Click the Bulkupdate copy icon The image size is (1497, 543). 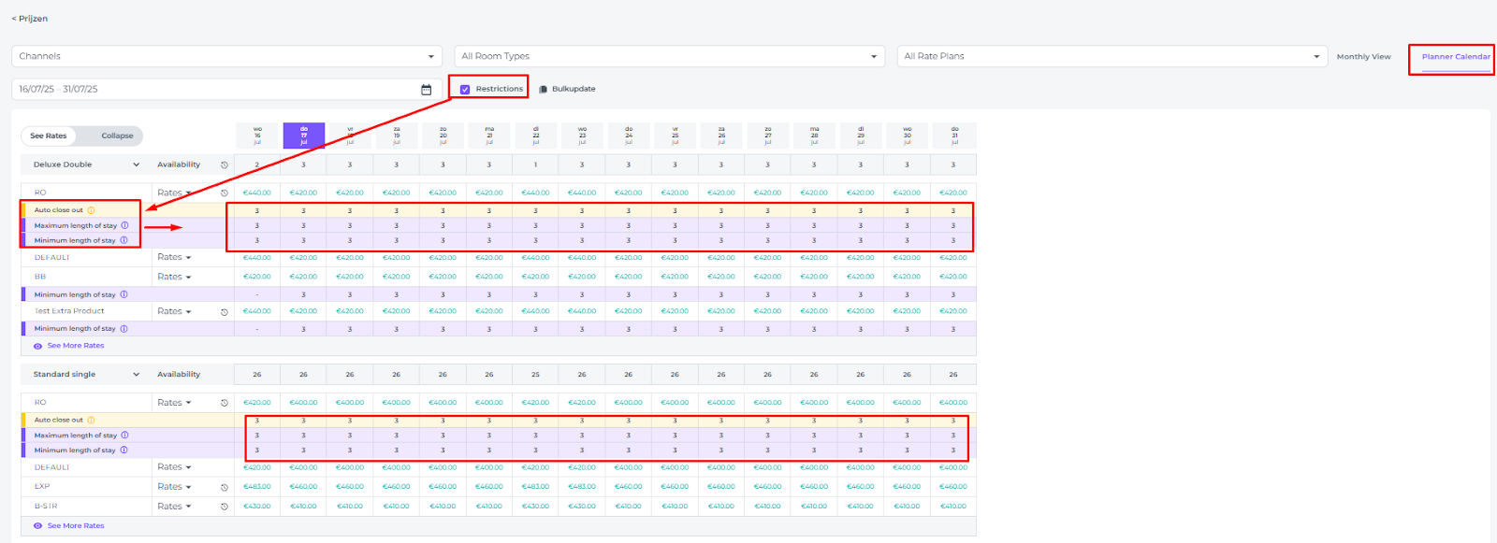click(x=543, y=90)
